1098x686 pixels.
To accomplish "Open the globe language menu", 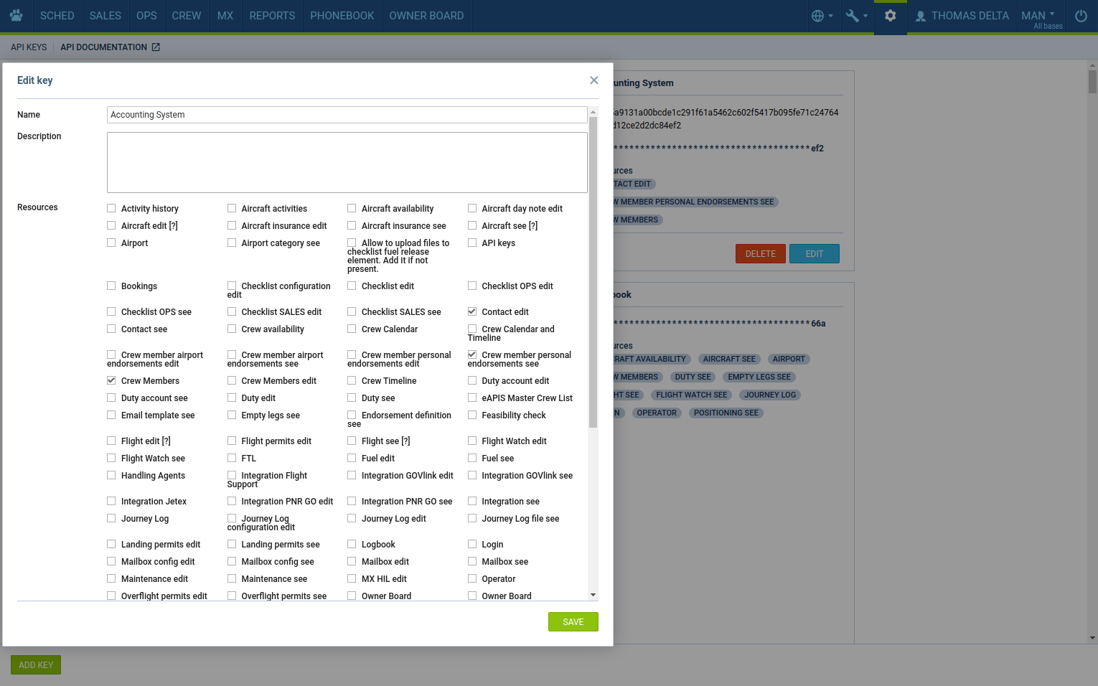I will click(822, 16).
